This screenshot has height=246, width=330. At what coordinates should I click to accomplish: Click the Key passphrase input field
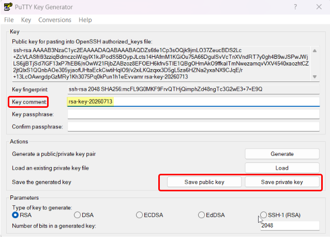(193, 114)
